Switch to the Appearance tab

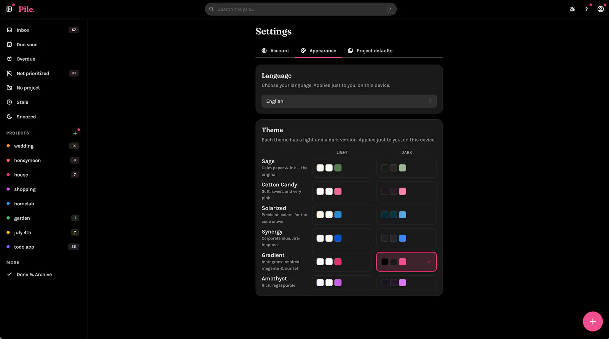[x=318, y=50]
